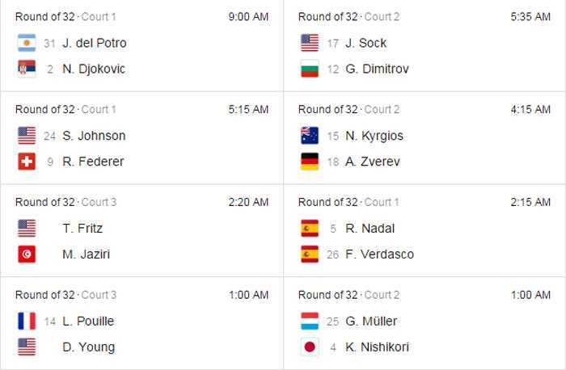This screenshot has width=566, height=370.
Task: Select player F. Verdasco
Action: tap(379, 254)
